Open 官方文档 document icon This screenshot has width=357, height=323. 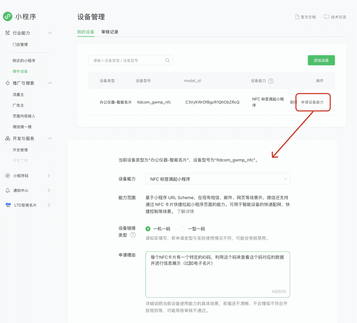pyautogui.click(x=297, y=17)
